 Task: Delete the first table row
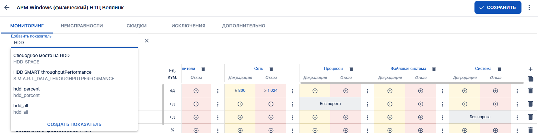click(531, 90)
